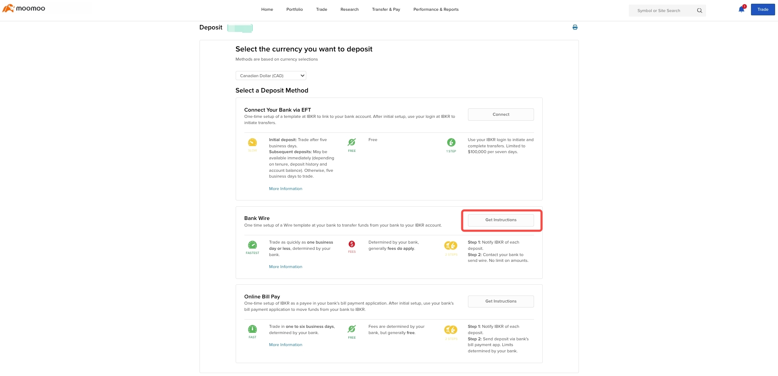Click 'Step 2: Send deposit via bank's bill payment' text
The height and width of the screenshot is (376, 778).
498,342
